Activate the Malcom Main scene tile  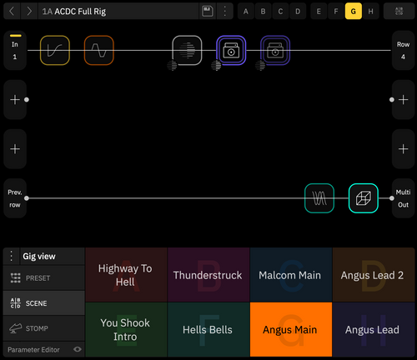291,275
